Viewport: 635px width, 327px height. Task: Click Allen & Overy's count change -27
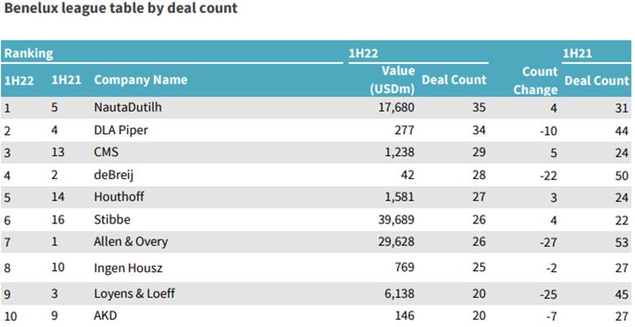549,242
